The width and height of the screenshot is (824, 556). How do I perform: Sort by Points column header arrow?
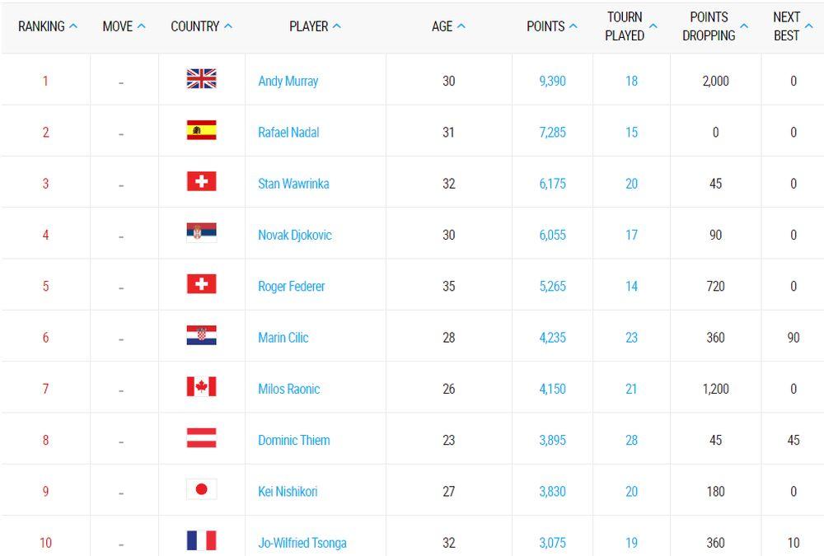tap(574, 26)
